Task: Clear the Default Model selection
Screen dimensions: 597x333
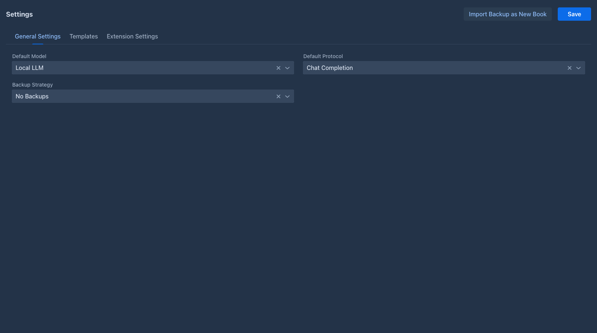Action: 279,68
